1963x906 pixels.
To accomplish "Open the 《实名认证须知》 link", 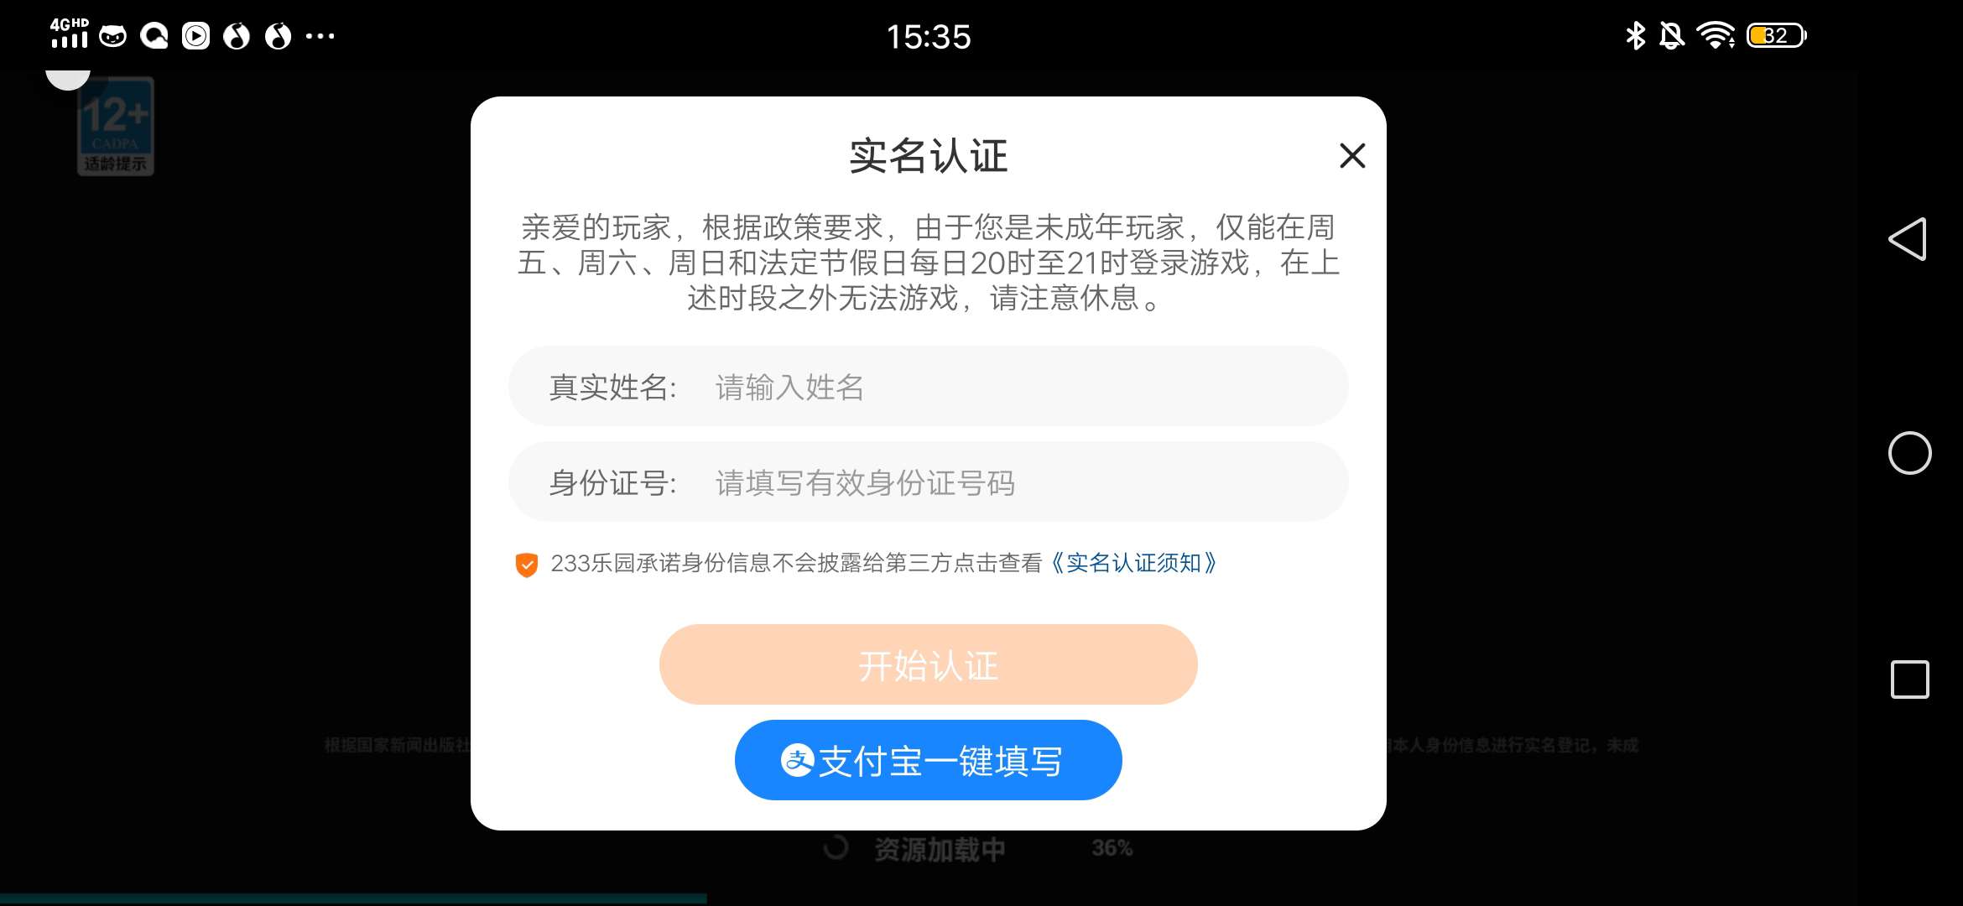I will click(1133, 563).
